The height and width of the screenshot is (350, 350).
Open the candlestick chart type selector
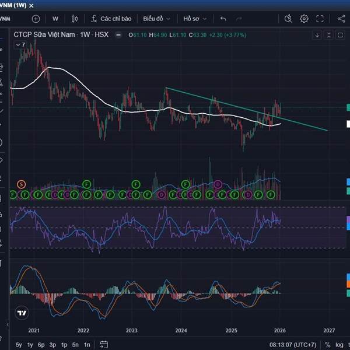[75, 19]
